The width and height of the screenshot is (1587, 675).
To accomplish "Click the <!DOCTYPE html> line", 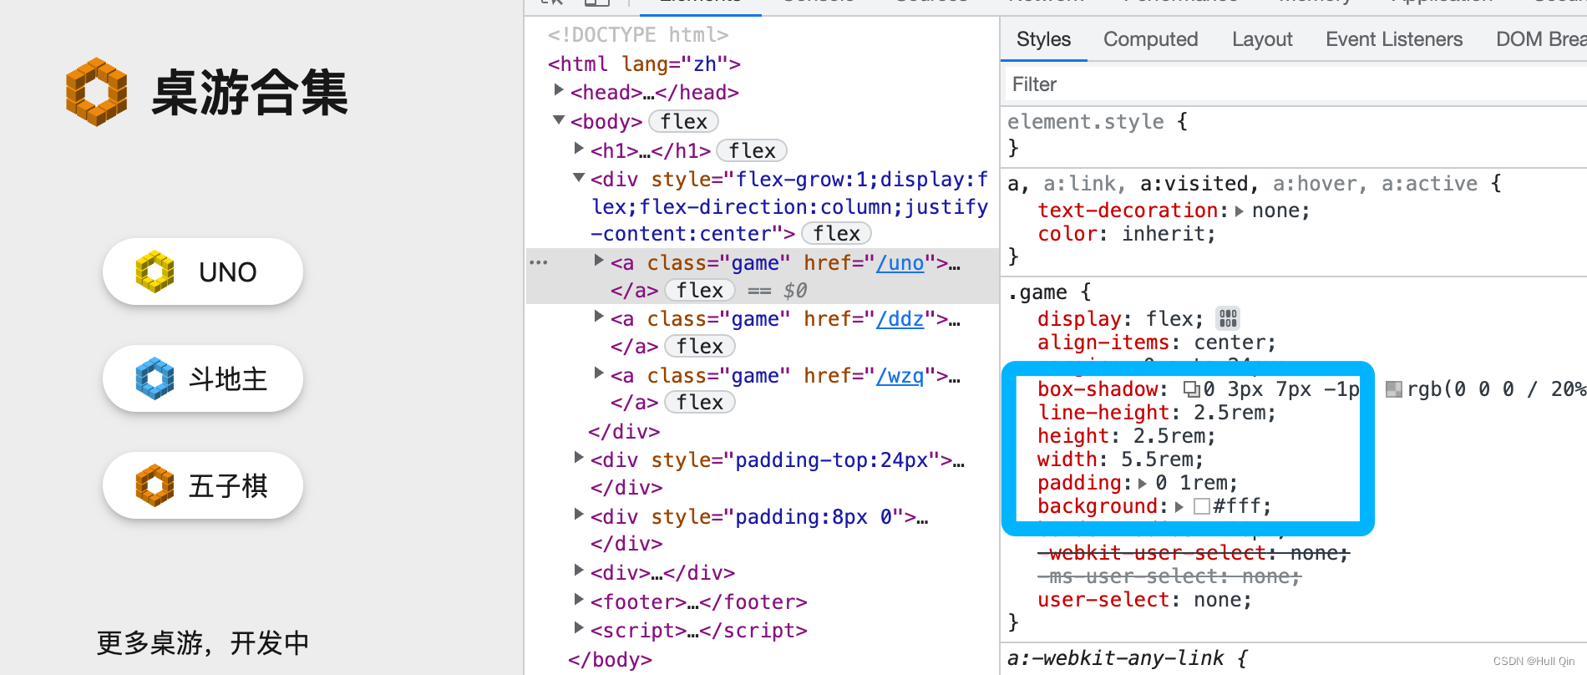I will pyautogui.click(x=638, y=35).
